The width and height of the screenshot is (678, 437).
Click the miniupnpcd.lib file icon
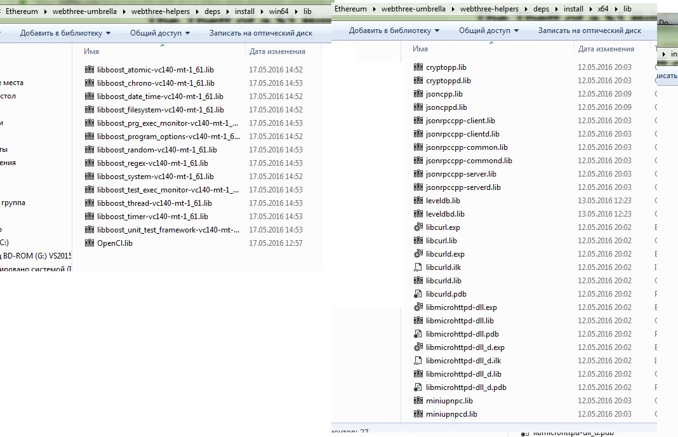pyautogui.click(x=418, y=413)
